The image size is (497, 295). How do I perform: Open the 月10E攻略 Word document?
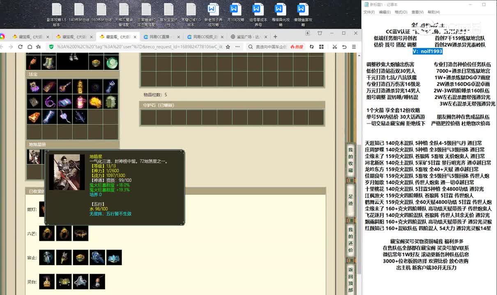click(x=235, y=13)
